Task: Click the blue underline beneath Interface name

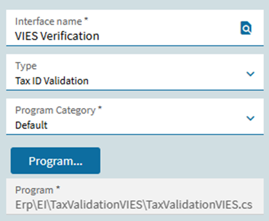Action: click(135, 46)
